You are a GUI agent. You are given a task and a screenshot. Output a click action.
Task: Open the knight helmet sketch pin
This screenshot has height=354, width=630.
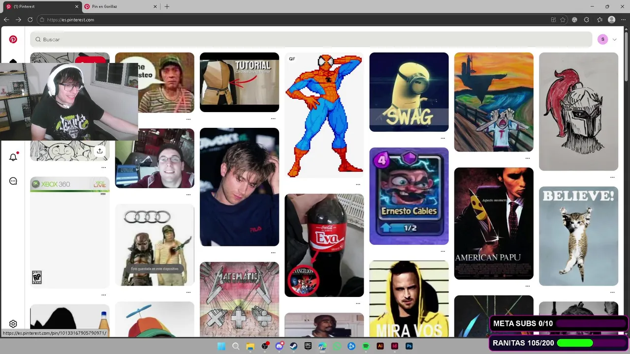click(578, 112)
